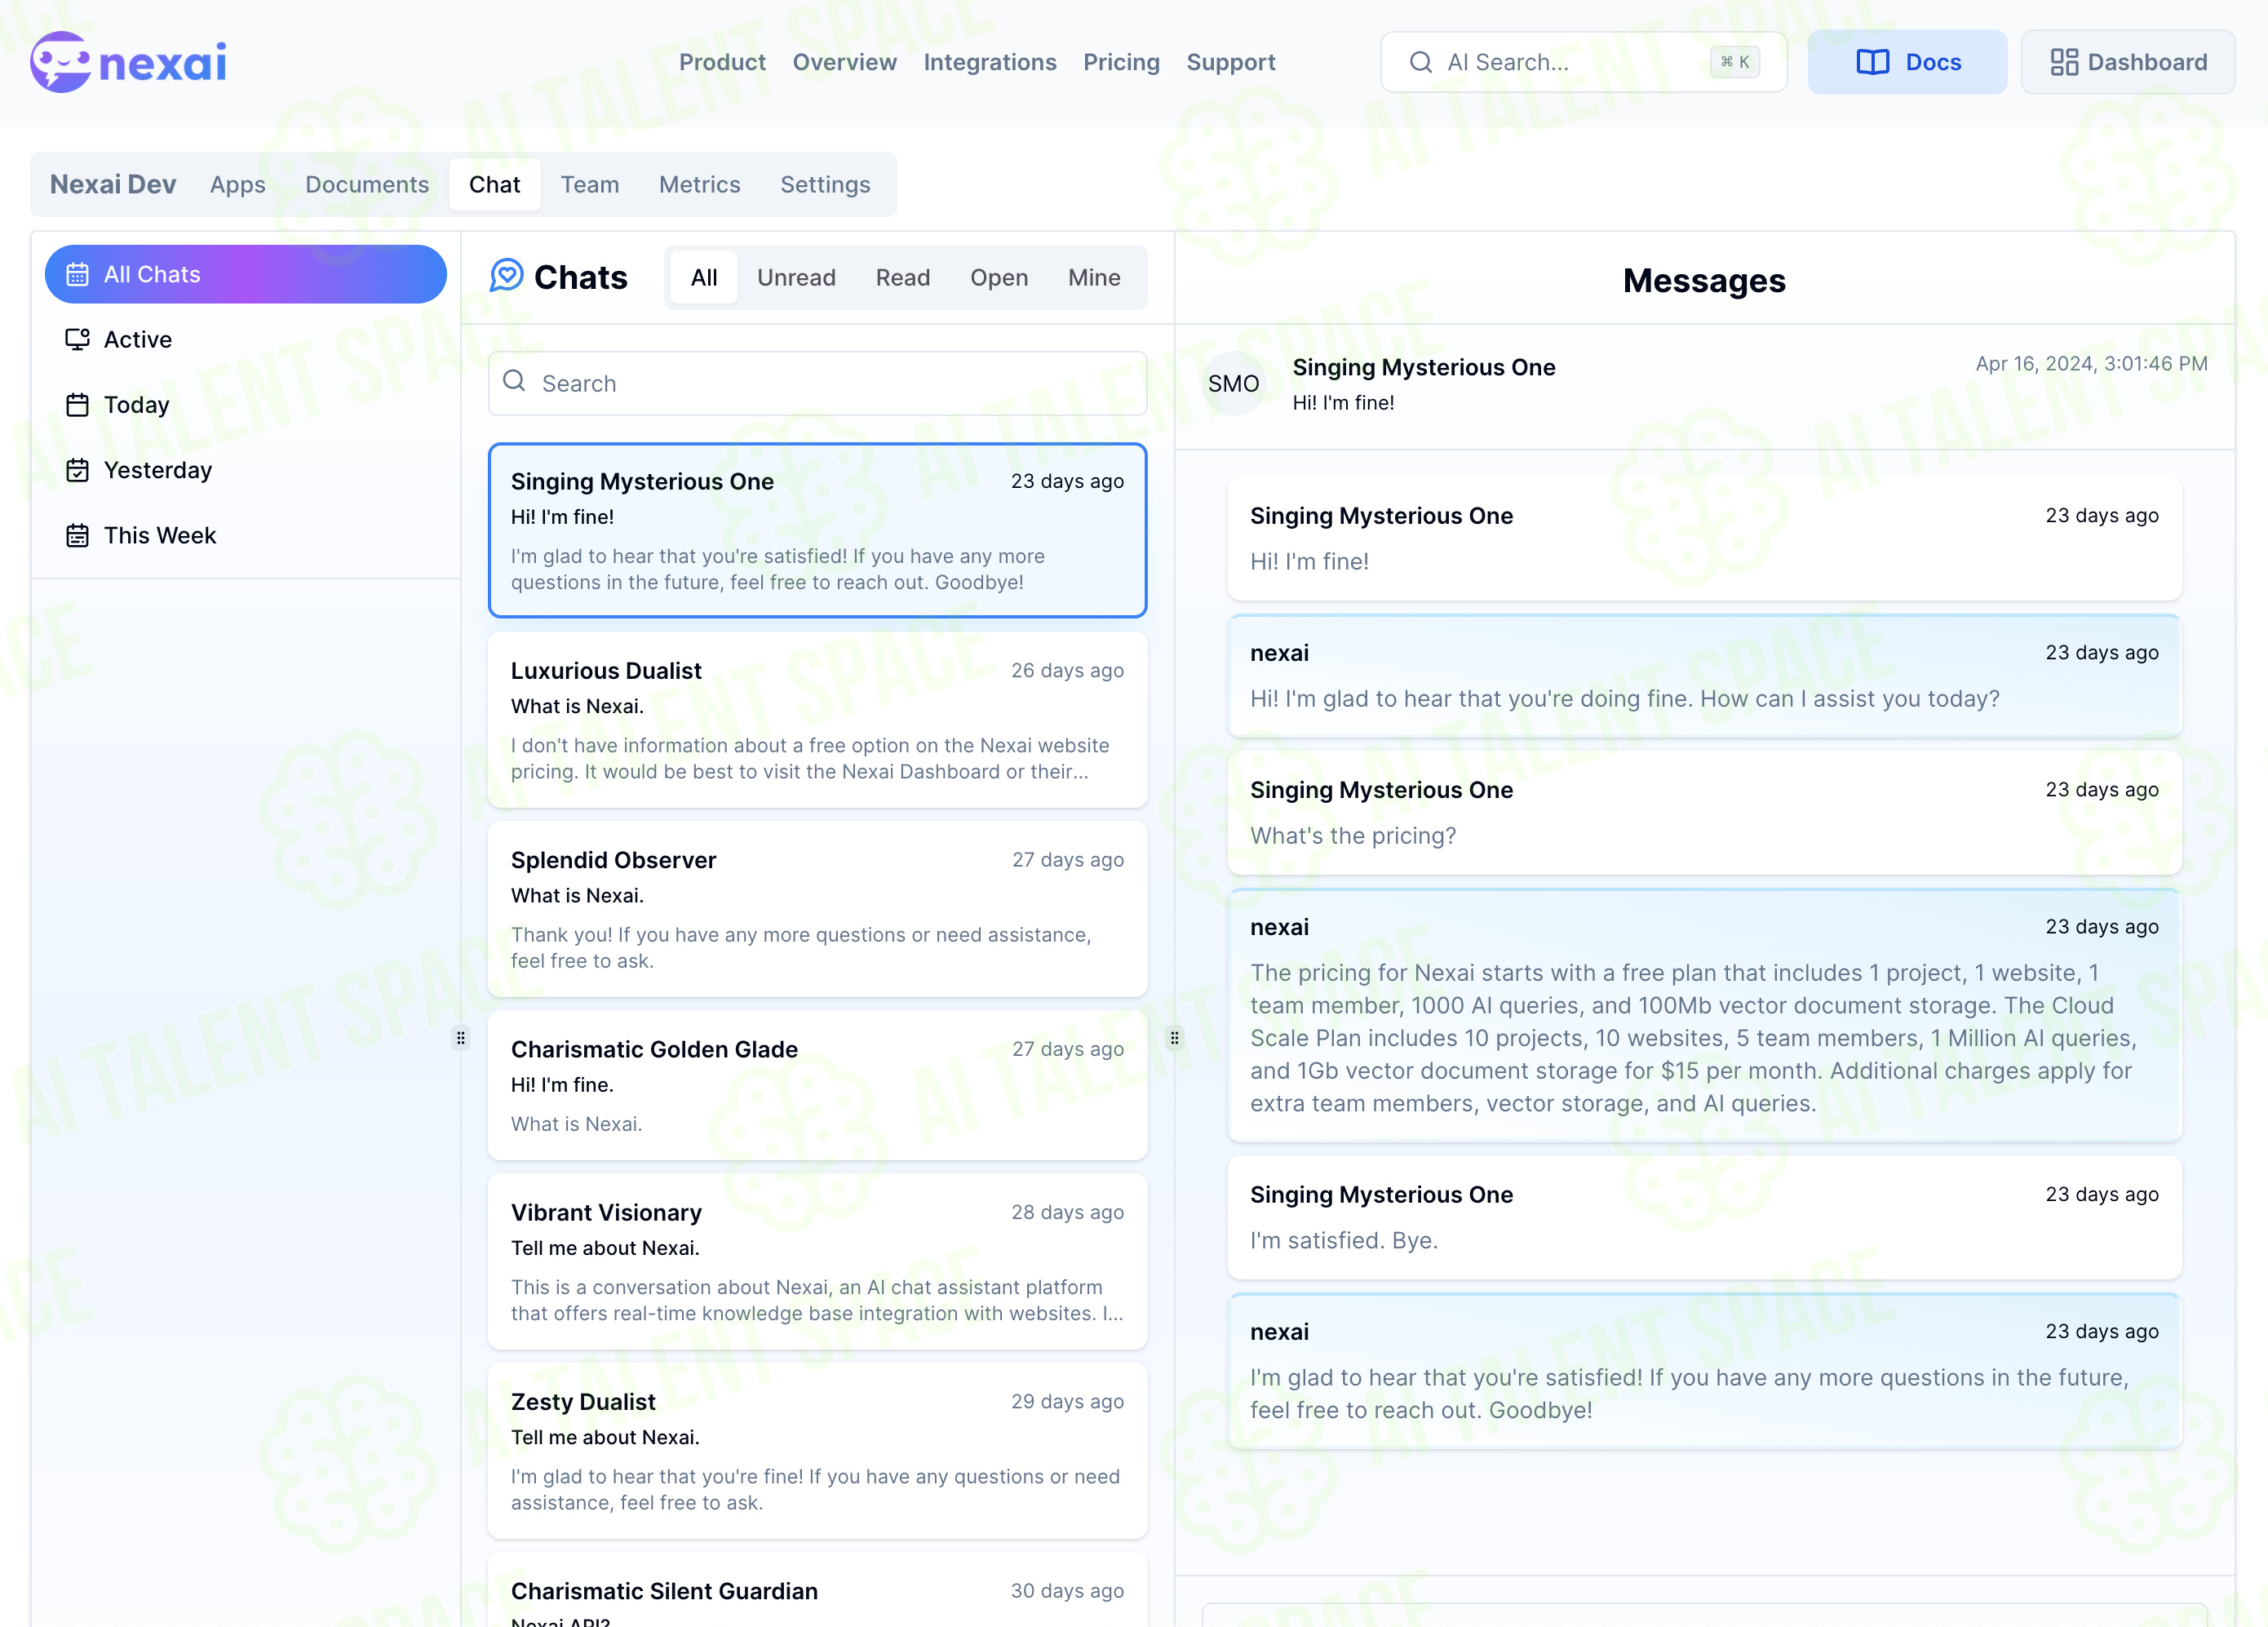Click the This Week calendar icon
Screen dimensions: 2268x1627
click(77, 535)
